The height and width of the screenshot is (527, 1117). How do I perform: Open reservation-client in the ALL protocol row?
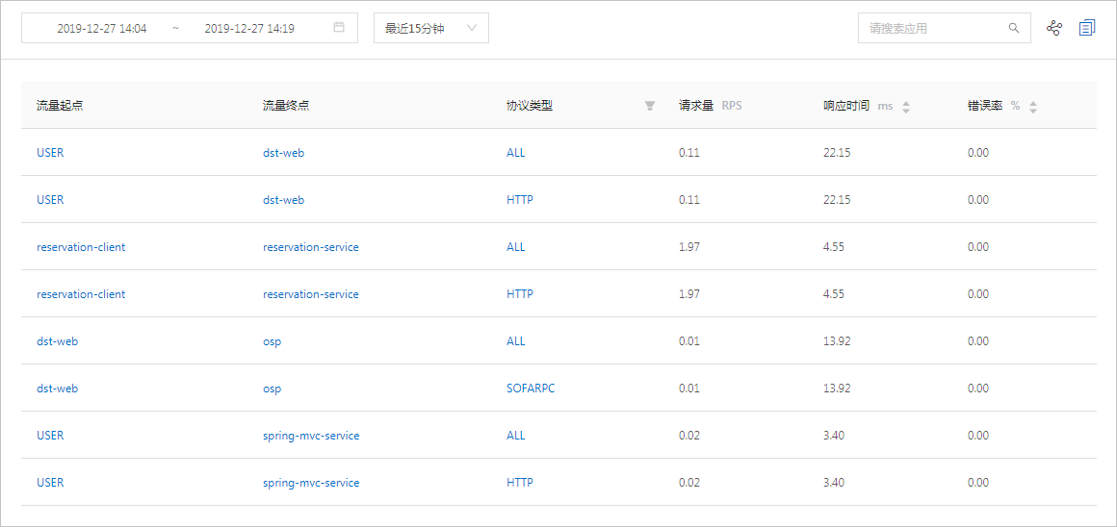coord(81,247)
